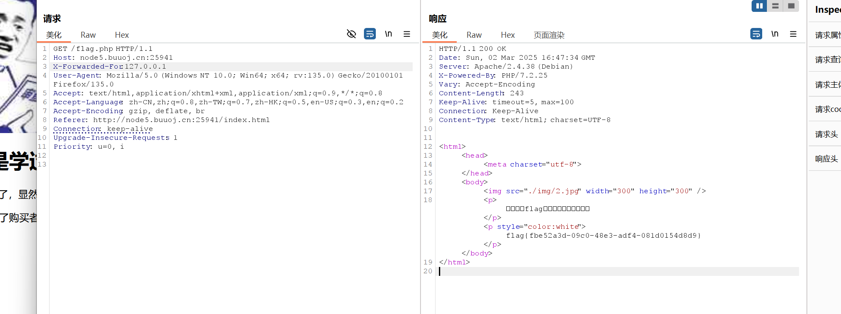Toggle the crossed-eye icon in request panel

pyautogui.click(x=351, y=34)
